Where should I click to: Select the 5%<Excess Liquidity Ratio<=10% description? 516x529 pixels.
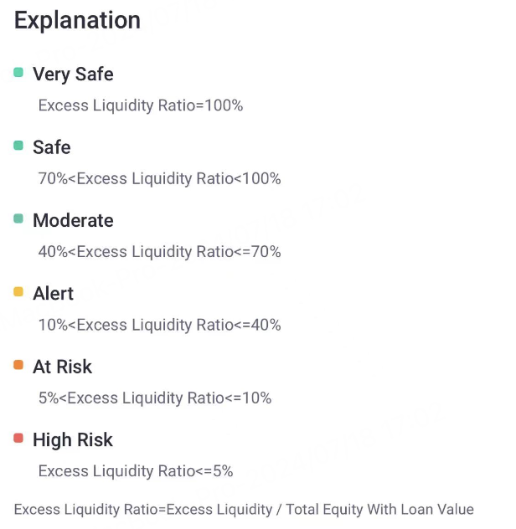pyautogui.click(x=155, y=398)
